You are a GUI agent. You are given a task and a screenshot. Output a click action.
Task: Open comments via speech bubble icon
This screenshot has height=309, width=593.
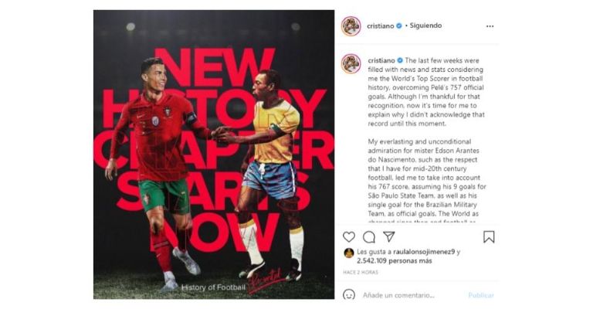point(369,237)
